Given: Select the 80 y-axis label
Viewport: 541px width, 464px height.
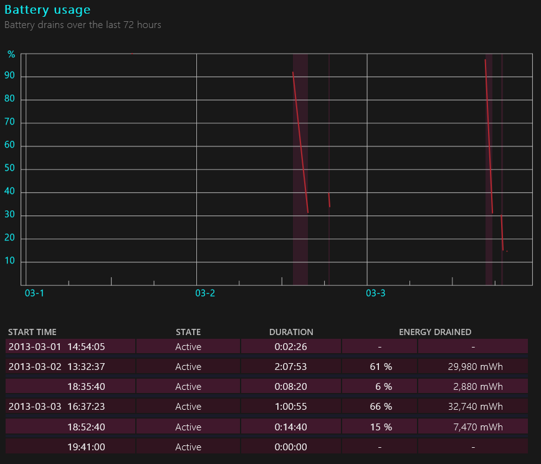Looking at the screenshot, I should 10,98.
